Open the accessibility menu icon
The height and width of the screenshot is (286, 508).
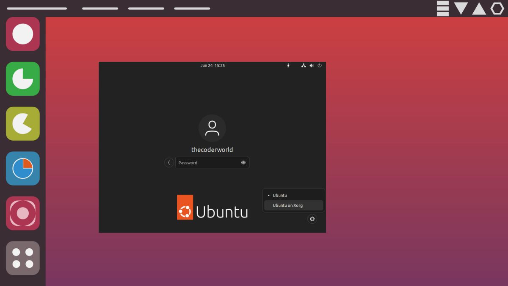pos(288,65)
